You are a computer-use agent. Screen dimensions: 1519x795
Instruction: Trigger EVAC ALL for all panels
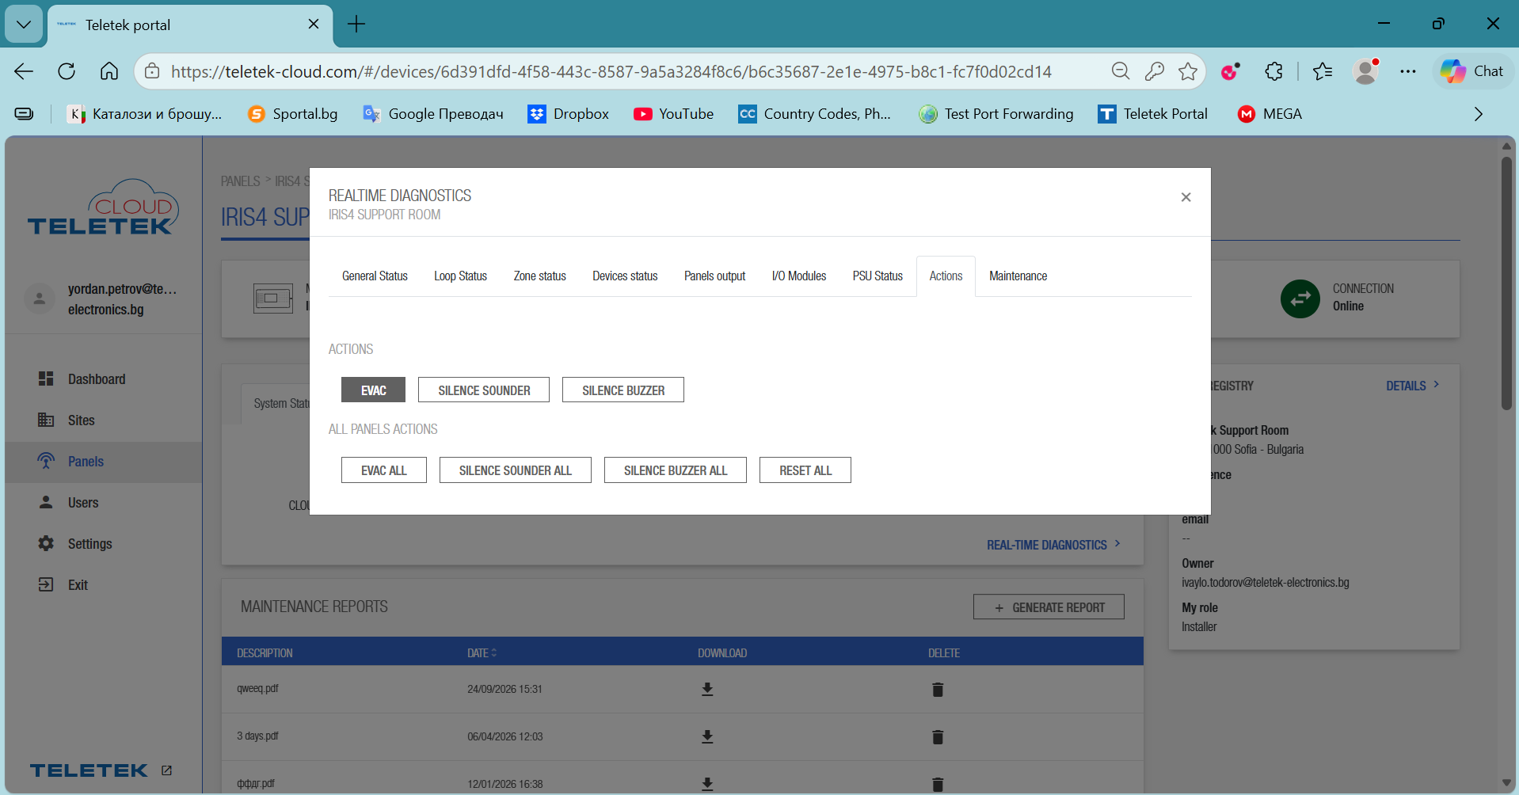point(384,470)
